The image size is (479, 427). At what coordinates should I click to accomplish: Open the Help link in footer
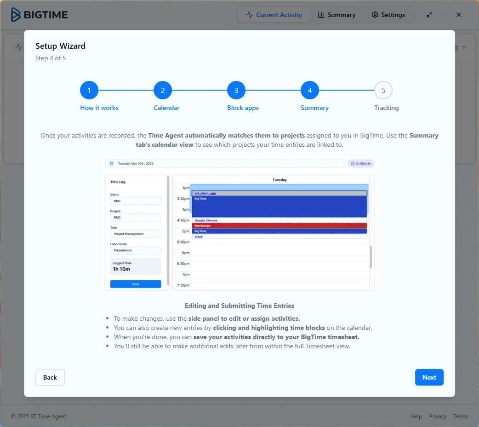(416, 416)
